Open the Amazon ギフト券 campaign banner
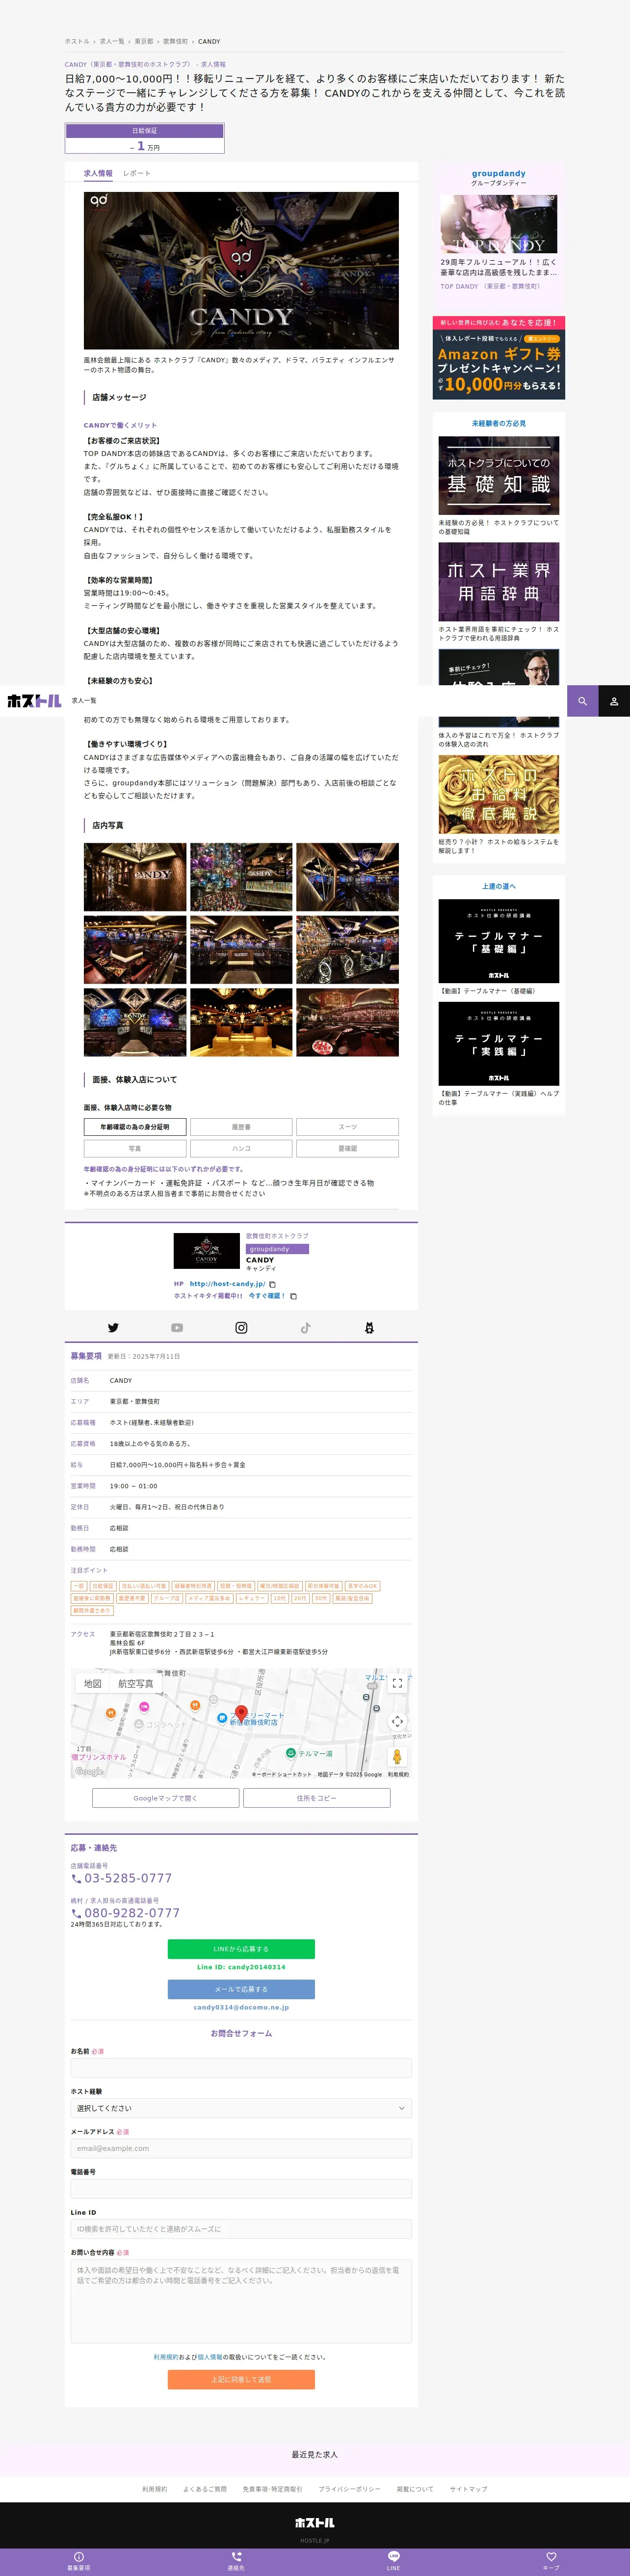The width and height of the screenshot is (630, 2576). pos(498,358)
